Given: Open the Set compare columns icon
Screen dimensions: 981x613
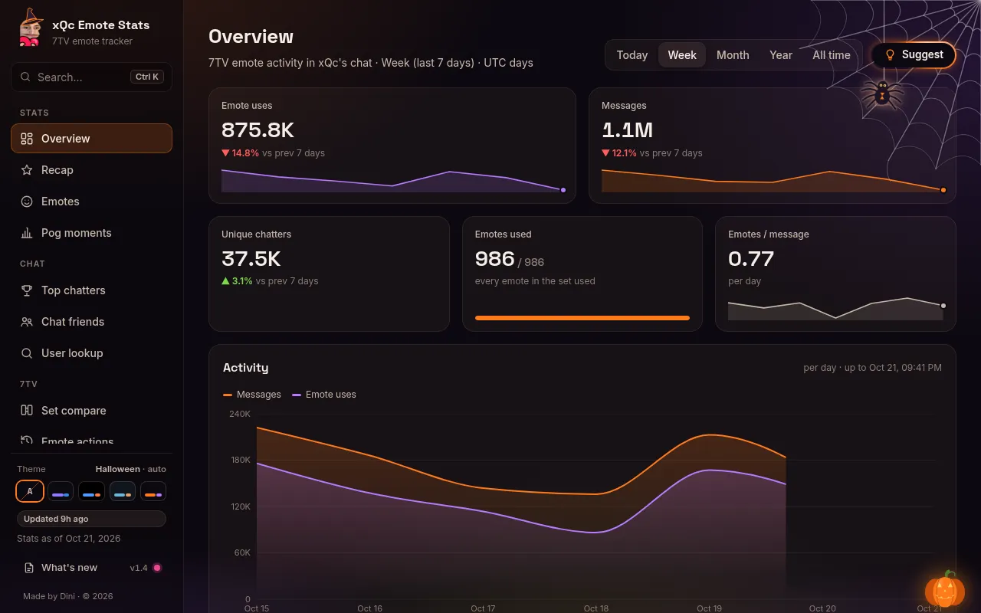Looking at the screenshot, I should click(x=27, y=411).
